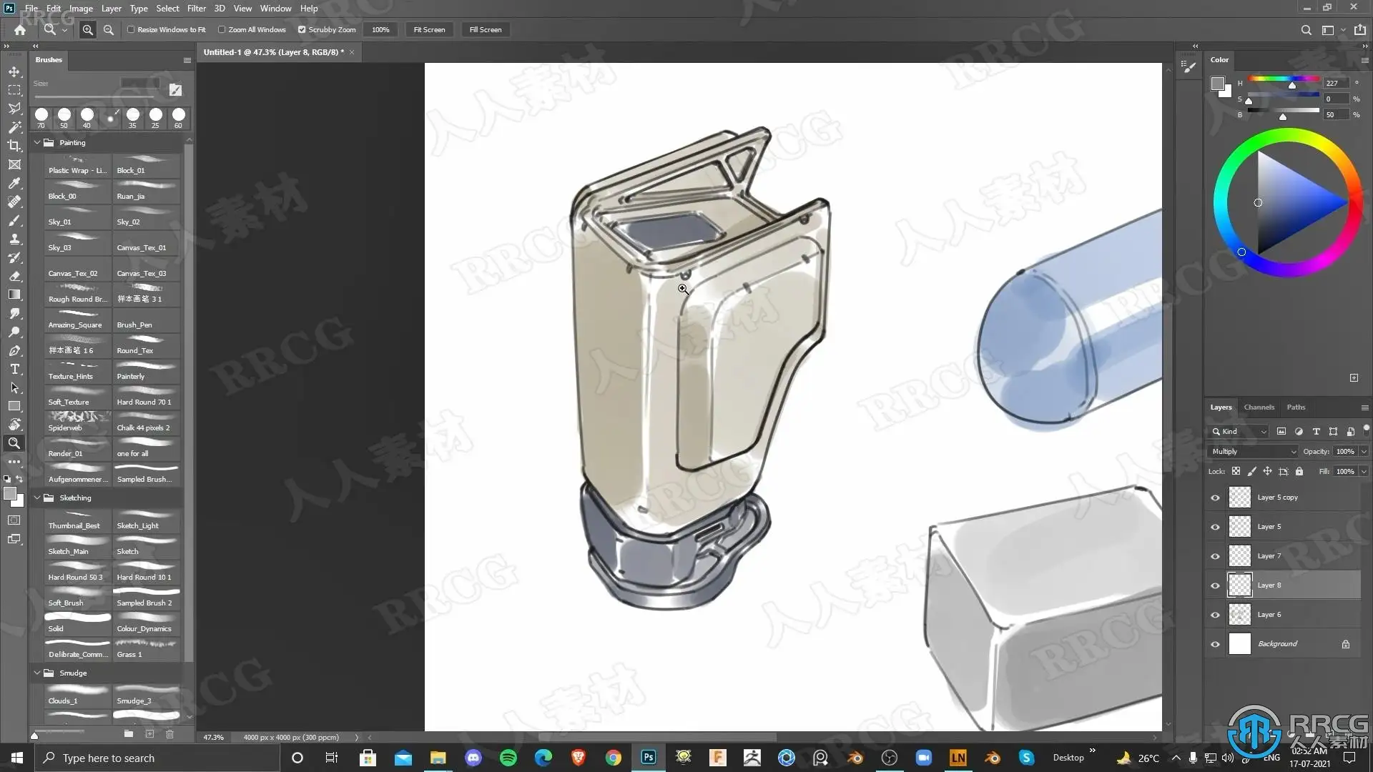Open the layer Opacity dropdown arrow
This screenshot has width=1373, height=772.
[x=1364, y=452]
